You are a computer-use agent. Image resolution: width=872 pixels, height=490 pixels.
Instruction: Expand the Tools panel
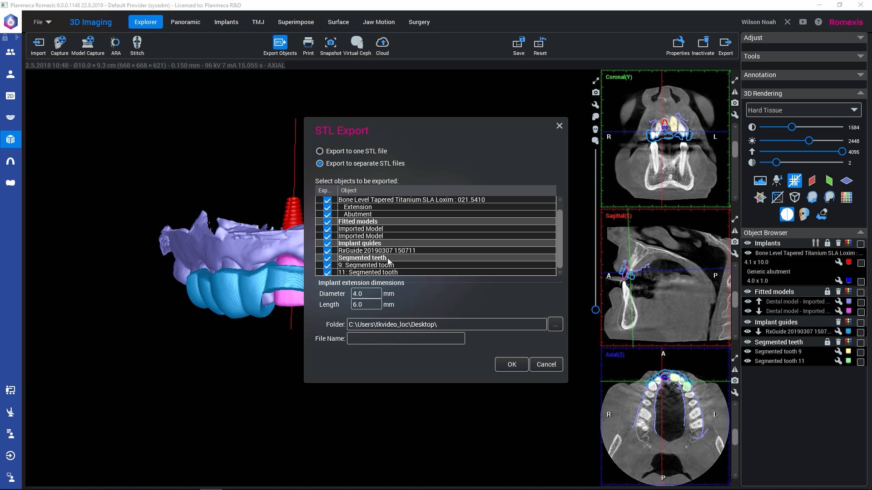point(861,56)
